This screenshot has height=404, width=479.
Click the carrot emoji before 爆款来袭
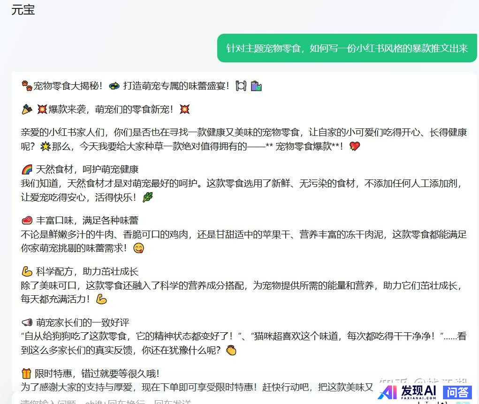(x=27, y=109)
